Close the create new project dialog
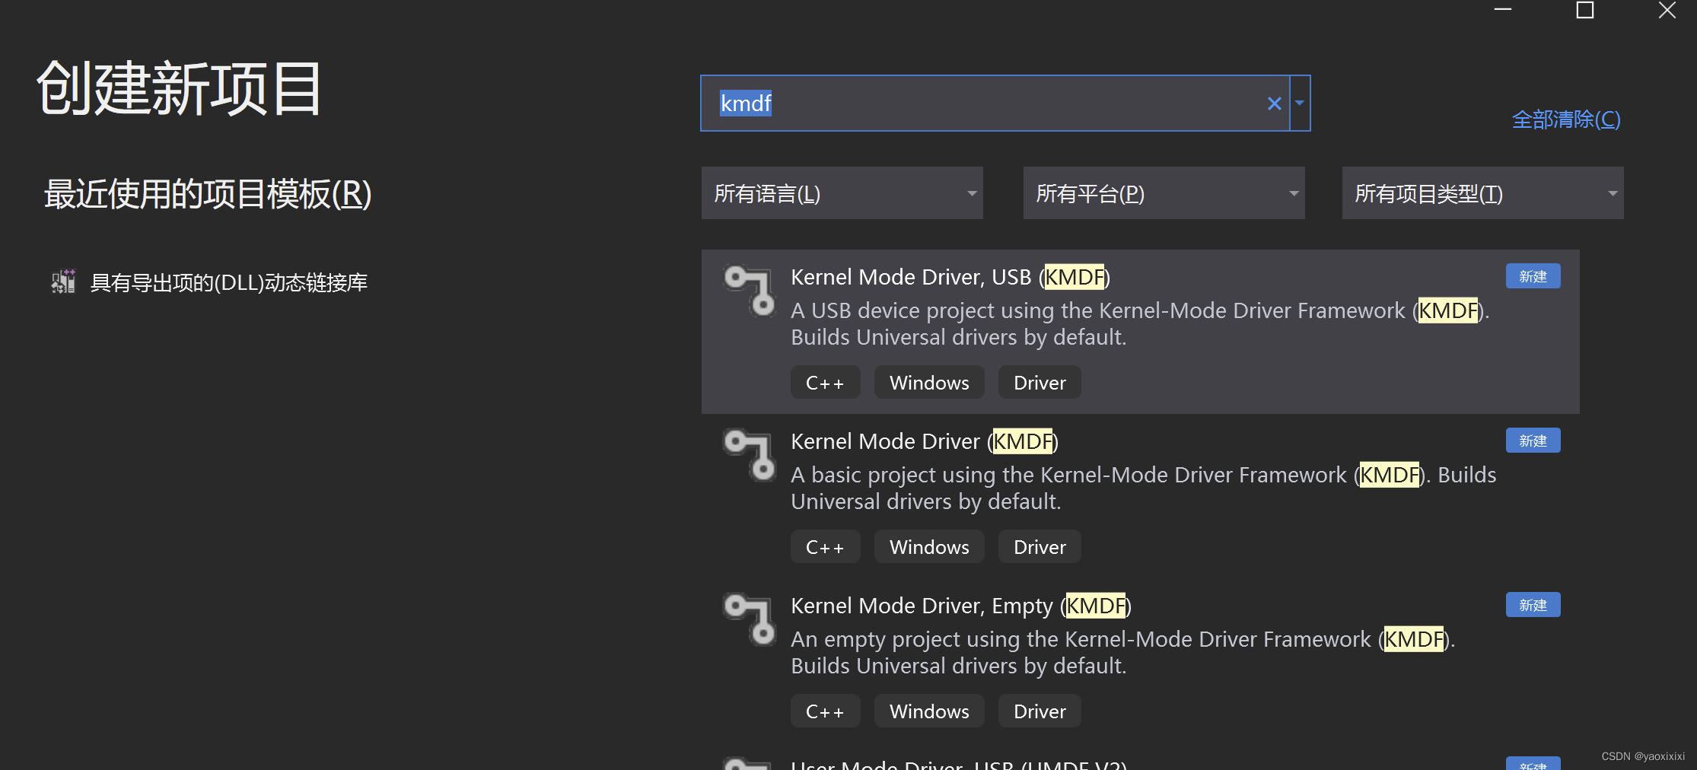1697x770 pixels. click(x=1667, y=10)
